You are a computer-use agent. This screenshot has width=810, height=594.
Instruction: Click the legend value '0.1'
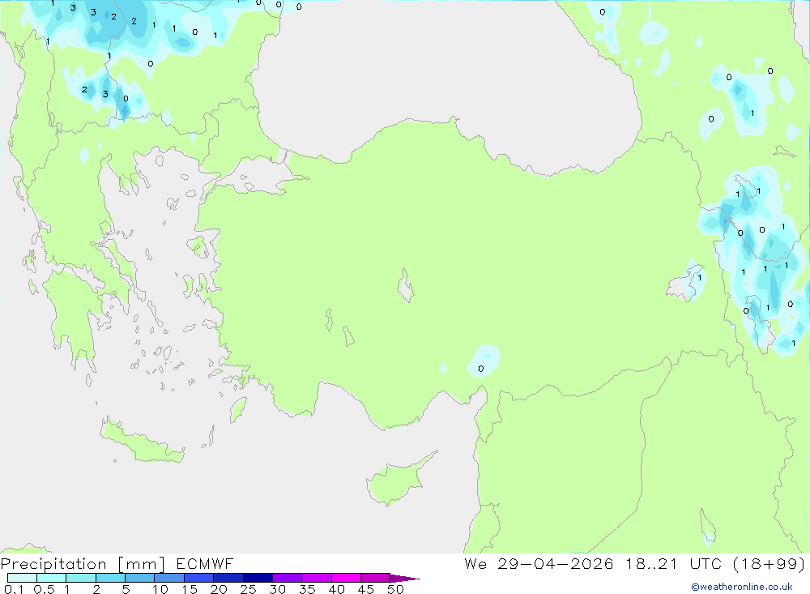pyautogui.click(x=14, y=589)
